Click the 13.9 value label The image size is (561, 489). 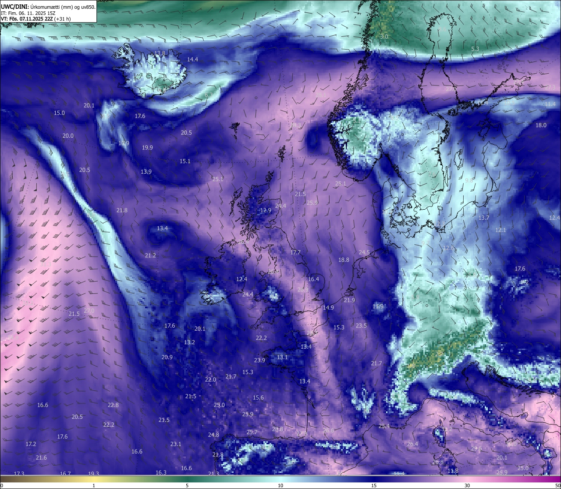[x=146, y=171]
